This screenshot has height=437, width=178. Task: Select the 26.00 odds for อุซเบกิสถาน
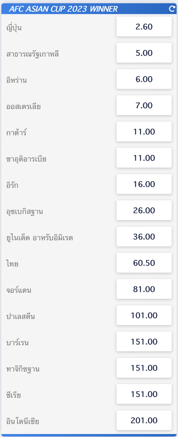[144, 210]
